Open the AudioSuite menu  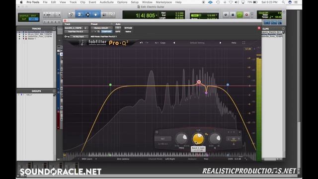tap(106, 2)
